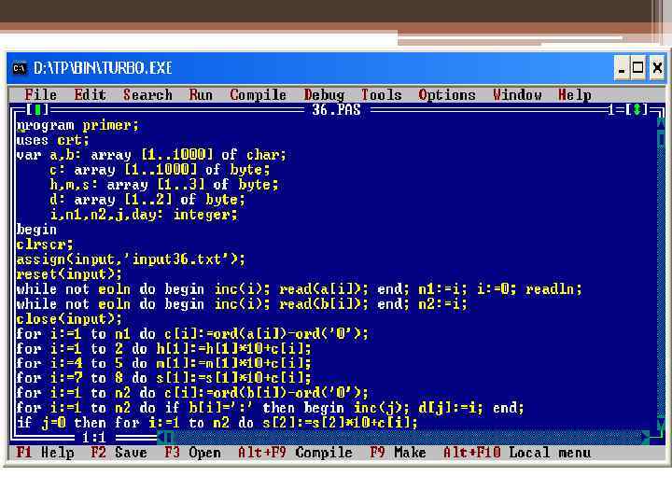This screenshot has height=504, width=672.
Task: Click F9 Make in the status bar
Action: tap(398, 453)
